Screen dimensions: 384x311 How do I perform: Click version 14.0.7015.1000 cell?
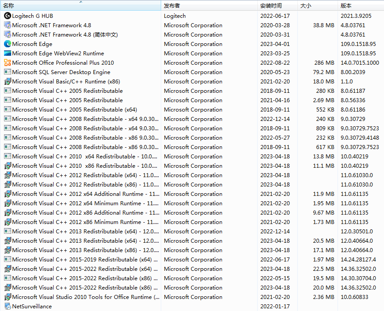point(360,62)
